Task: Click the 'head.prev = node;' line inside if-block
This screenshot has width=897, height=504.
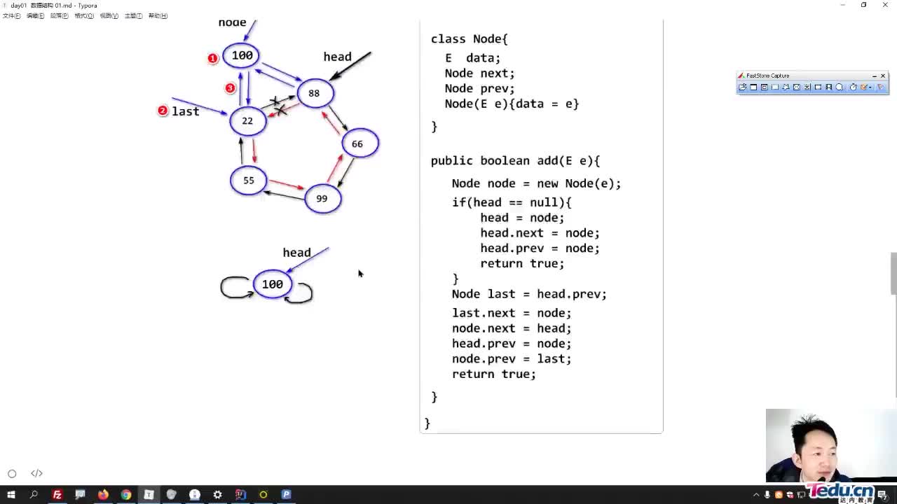Action: coord(540,248)
